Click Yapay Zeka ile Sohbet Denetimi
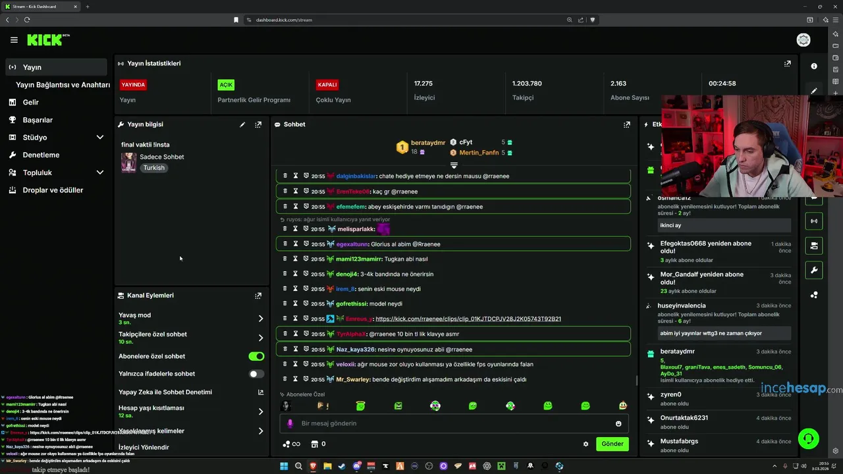The width and height of the screenshot is (843, 474). click(x=165, y=392)
